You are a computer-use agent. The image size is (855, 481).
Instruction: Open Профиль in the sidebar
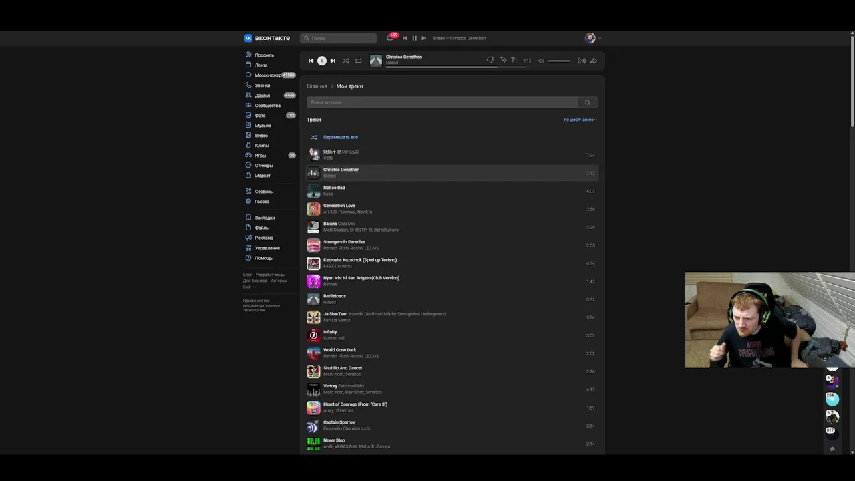click(264, 55)
